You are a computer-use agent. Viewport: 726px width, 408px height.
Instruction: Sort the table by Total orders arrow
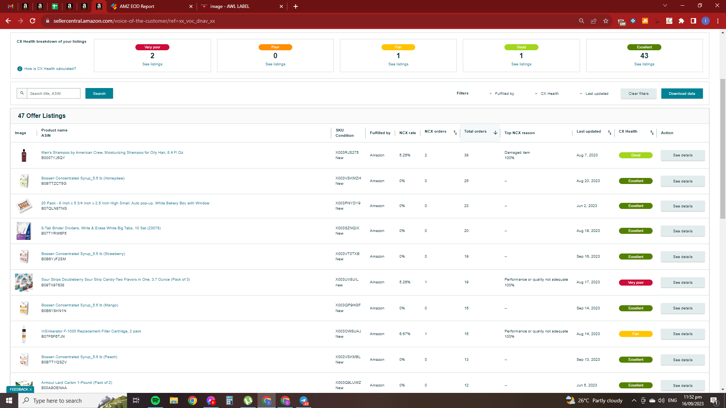[x=495, y=133]
